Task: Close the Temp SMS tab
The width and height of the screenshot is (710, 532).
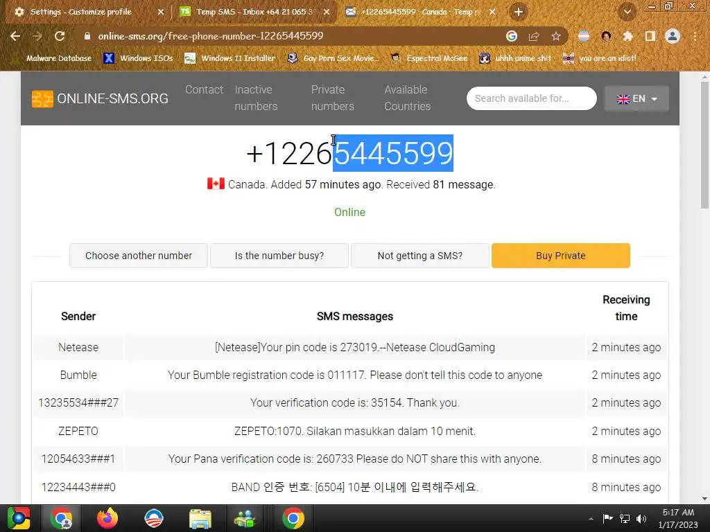Action: (x=327, y=12)
